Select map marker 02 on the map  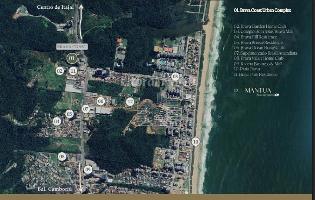pyautogui.click(x=60, y=71)
